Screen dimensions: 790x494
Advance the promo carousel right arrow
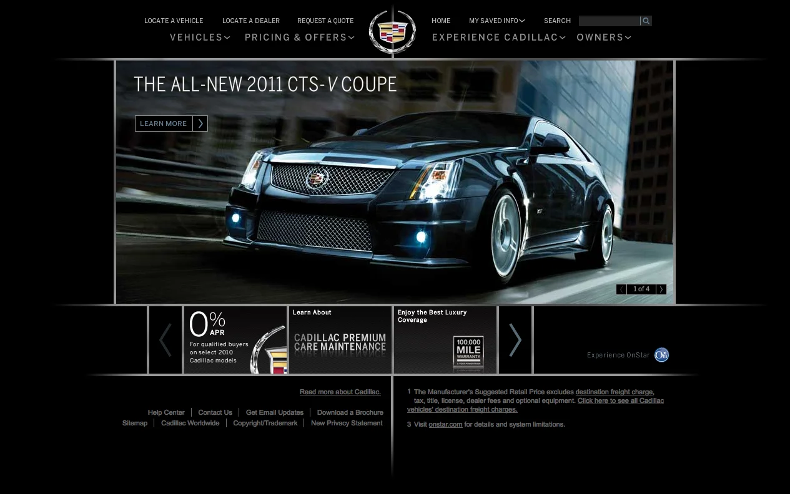coord(515,340)
